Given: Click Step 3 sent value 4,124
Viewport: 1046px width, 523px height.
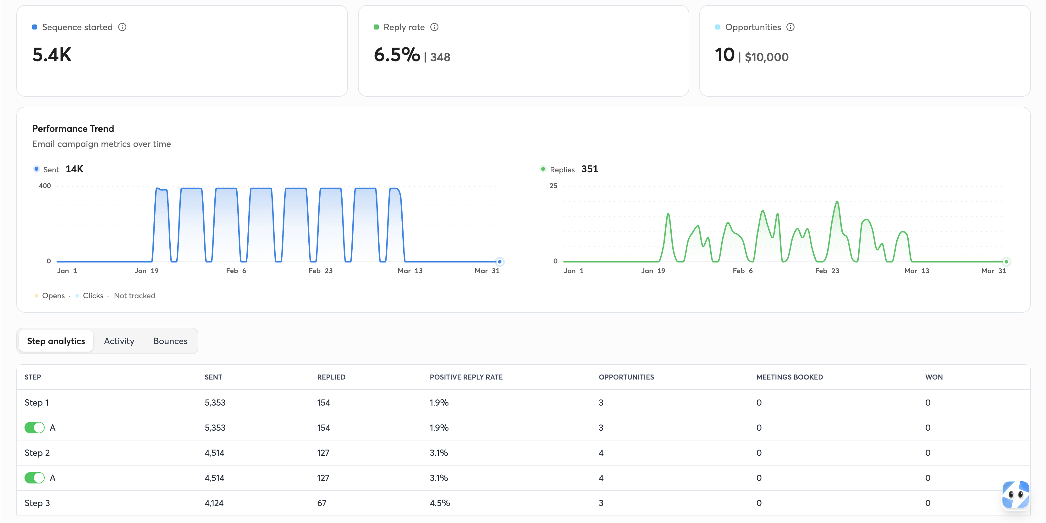Looking at the screenshot, I should pos(214,503).
